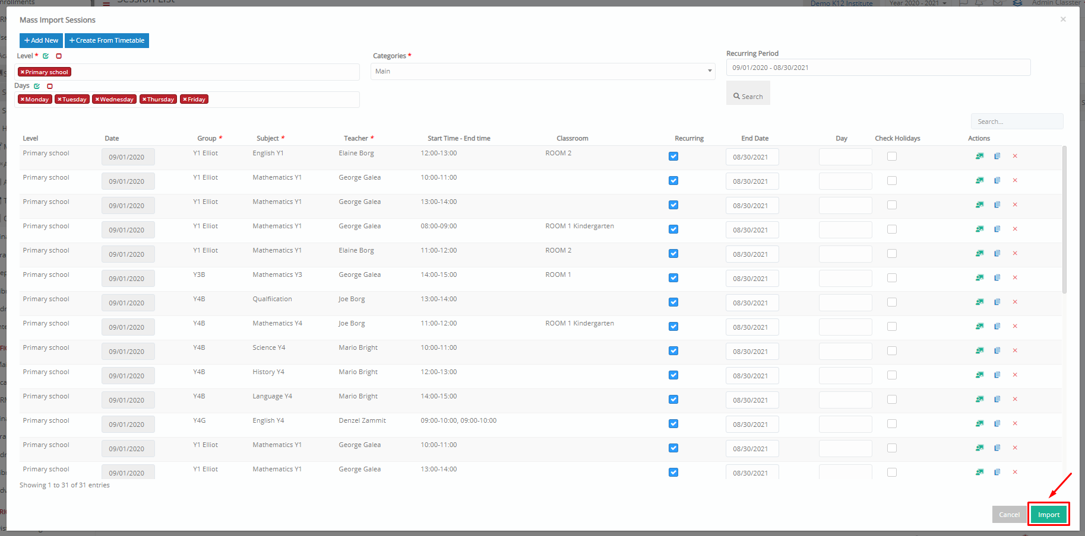Click the teacher icon for the English Y1 row
This screenshot has height=536, width=1085.
979,156
